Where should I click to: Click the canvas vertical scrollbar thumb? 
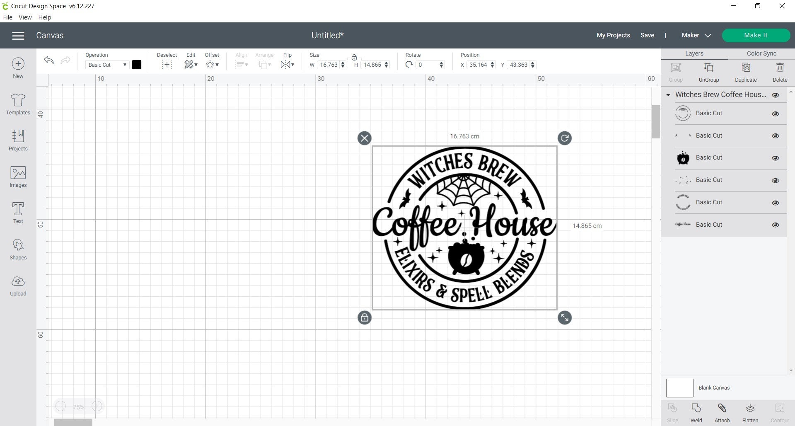point(655,121)
